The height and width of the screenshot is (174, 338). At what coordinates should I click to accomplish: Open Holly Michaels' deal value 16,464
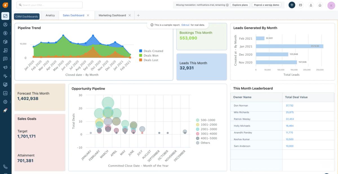click(290, 126)
